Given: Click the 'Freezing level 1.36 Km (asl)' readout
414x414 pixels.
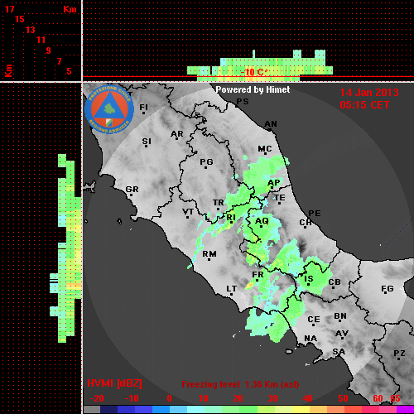Looking at the screenshot, I should click(240, 384).
